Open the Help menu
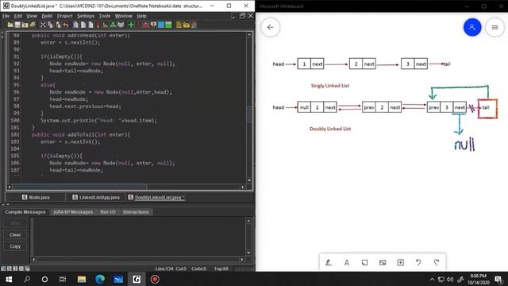 [141, 16]
